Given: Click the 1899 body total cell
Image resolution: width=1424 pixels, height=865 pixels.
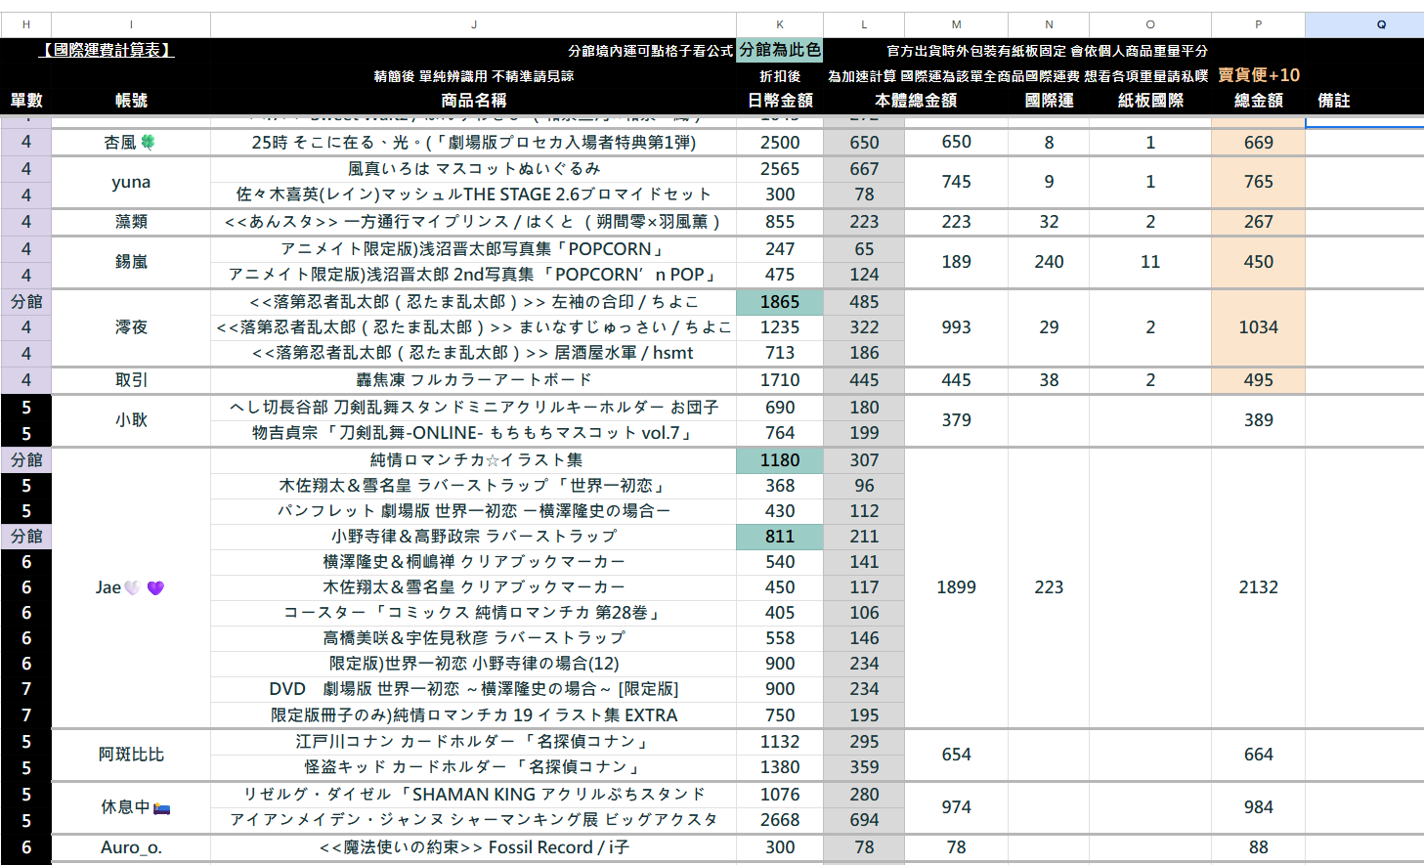Looking at the screenshot, I should coord(956,587).
